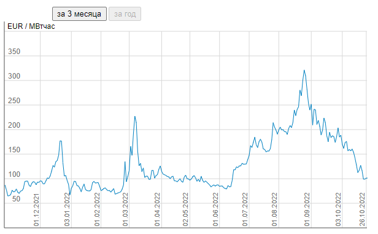Click the 02.05.2022 date label
Image resolution: width=378 pixels, height=234 pixels.
pos(185,210)
